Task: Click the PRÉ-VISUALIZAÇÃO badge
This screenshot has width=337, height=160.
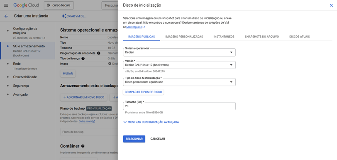Action: (x=99, y=108)
